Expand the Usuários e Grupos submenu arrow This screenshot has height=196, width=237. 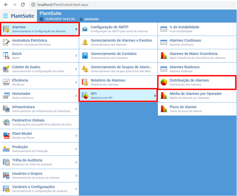(76, 176)
